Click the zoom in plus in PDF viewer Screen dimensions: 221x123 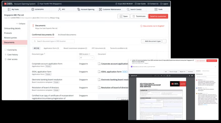(x=164, y=76)
